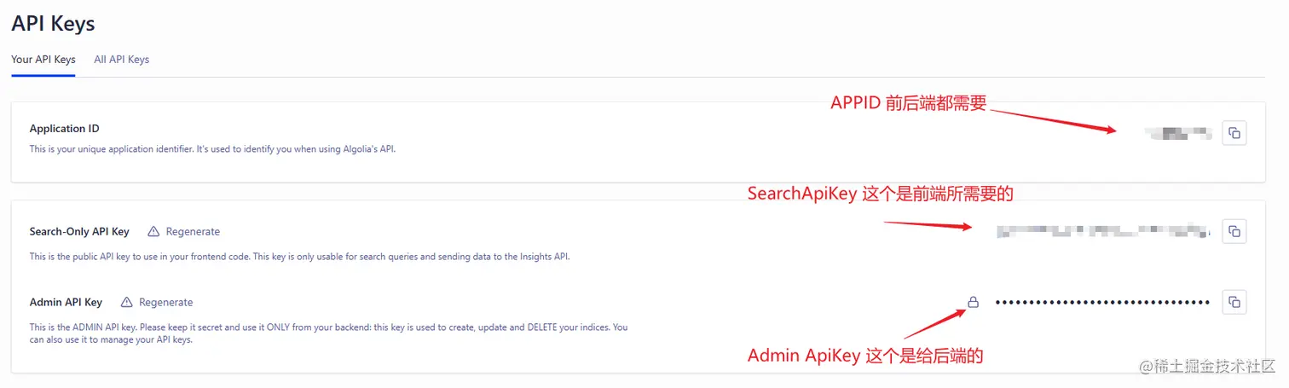Copy the Admin API Key
The image size is (1289, 388).
(1234, 302)
